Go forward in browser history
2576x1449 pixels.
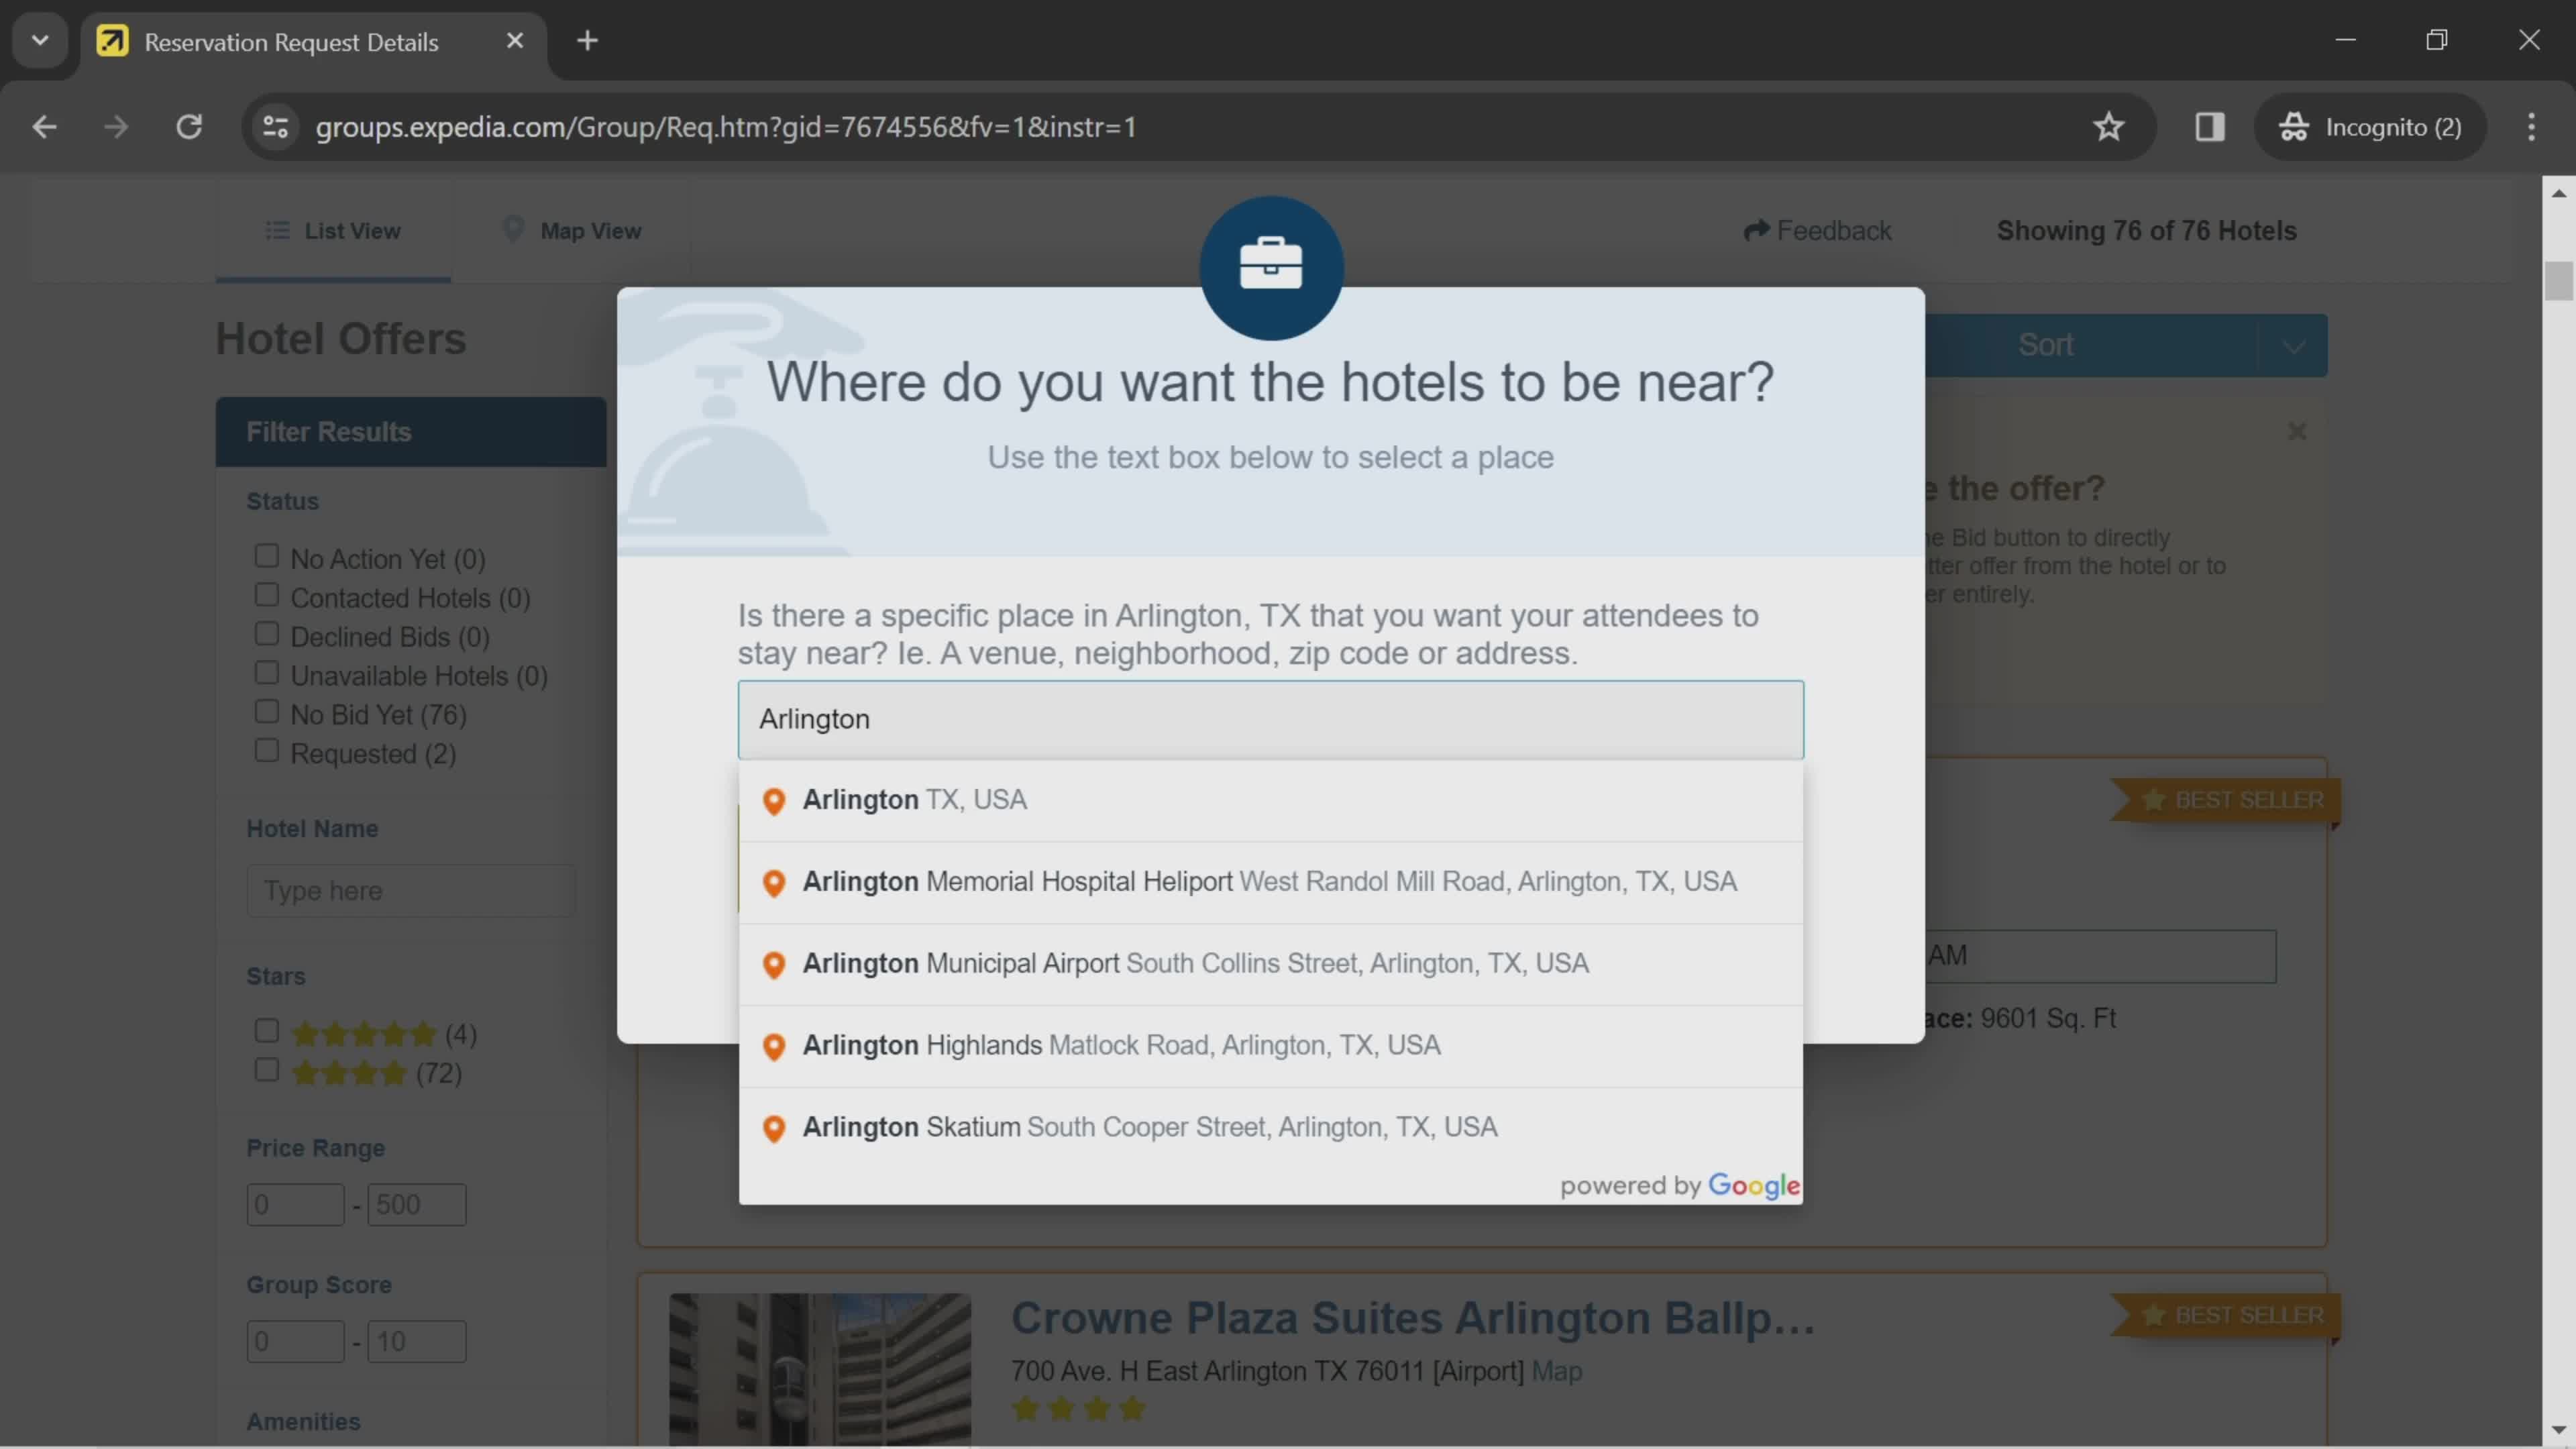[x=116, y=127]
